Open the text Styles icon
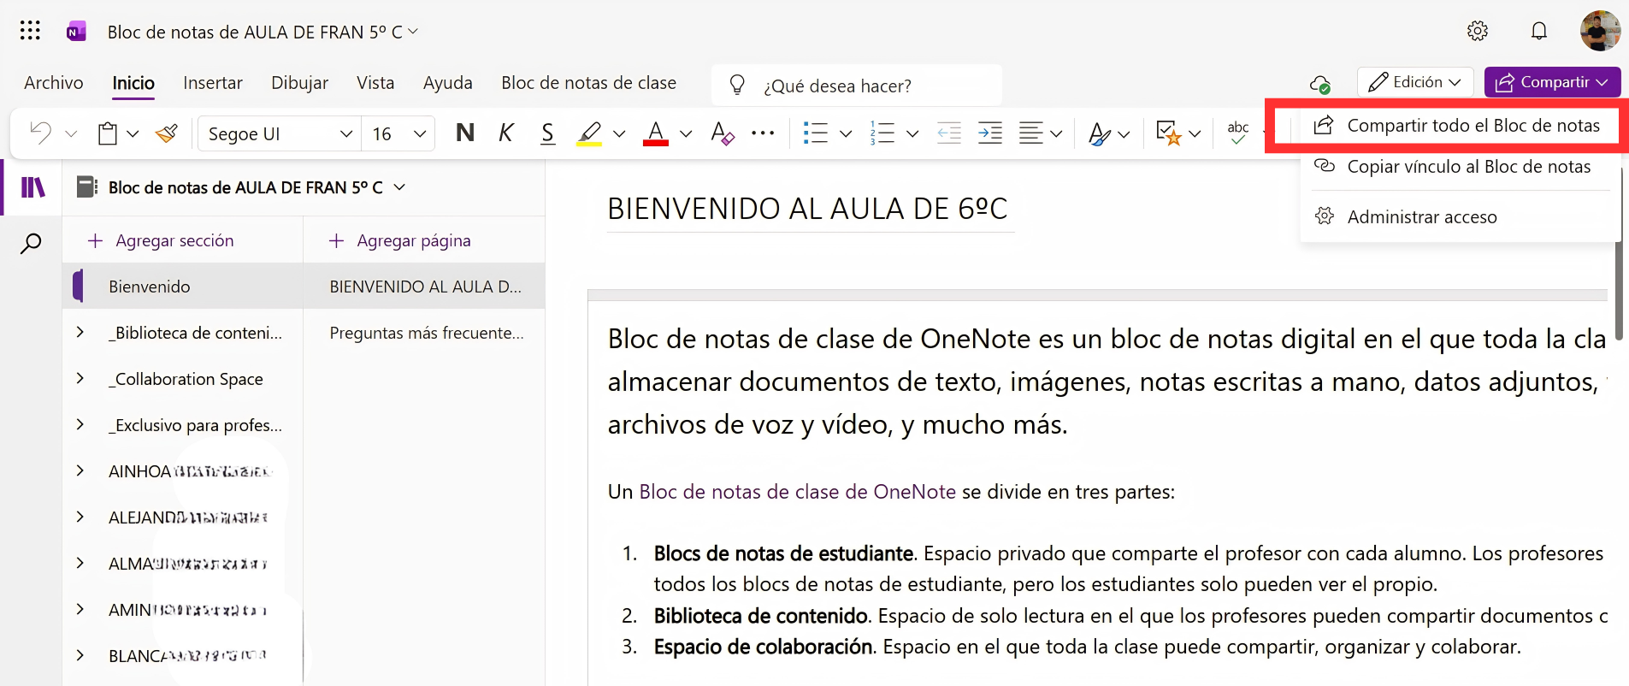The image size is (1629, 686). [x=1100, y=133]
